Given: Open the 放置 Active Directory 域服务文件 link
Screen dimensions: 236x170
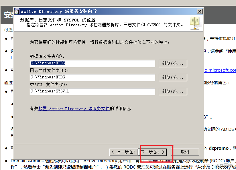Looking at the screenshot, I should [x=74, y=109].
